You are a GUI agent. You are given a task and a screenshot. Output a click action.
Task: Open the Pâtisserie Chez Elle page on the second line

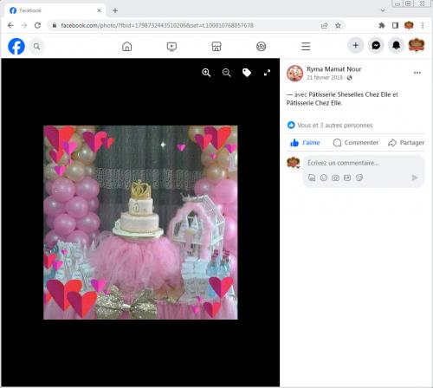(x=314, y=103)
